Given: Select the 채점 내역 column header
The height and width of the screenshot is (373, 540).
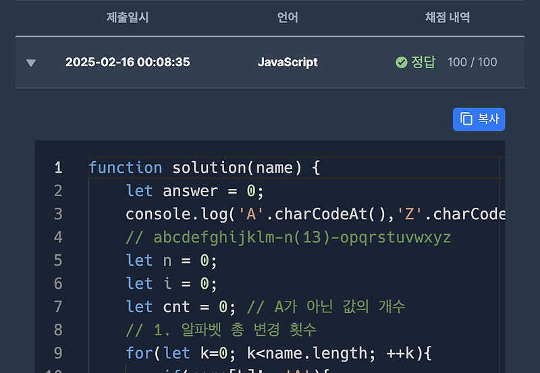Looking at the screenshot, I should [448, 18].
